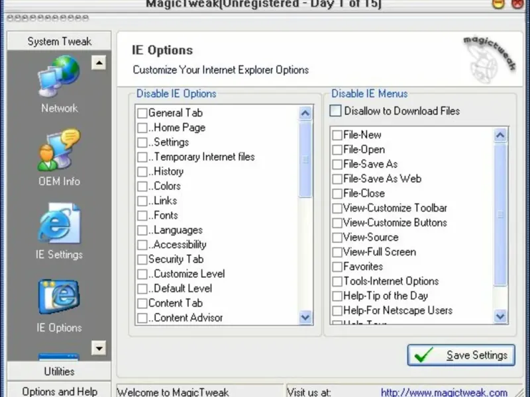Click down arrow of IE Menus list scrollbar
530x397 pixels.
point(500,316)
